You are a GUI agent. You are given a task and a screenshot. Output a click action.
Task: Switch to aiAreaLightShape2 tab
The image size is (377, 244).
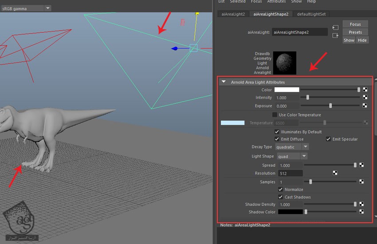point(271,14)
